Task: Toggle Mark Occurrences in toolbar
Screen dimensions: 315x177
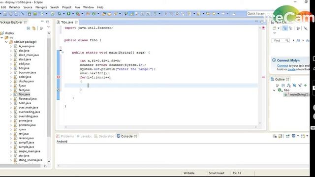Action: coord(131,14)
